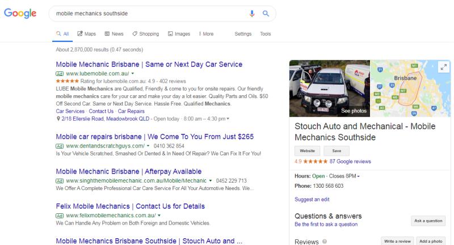Click the blue search magnifier icon
Image resolution: width=454 pixels, height=245 pixels.
point(266,13)
